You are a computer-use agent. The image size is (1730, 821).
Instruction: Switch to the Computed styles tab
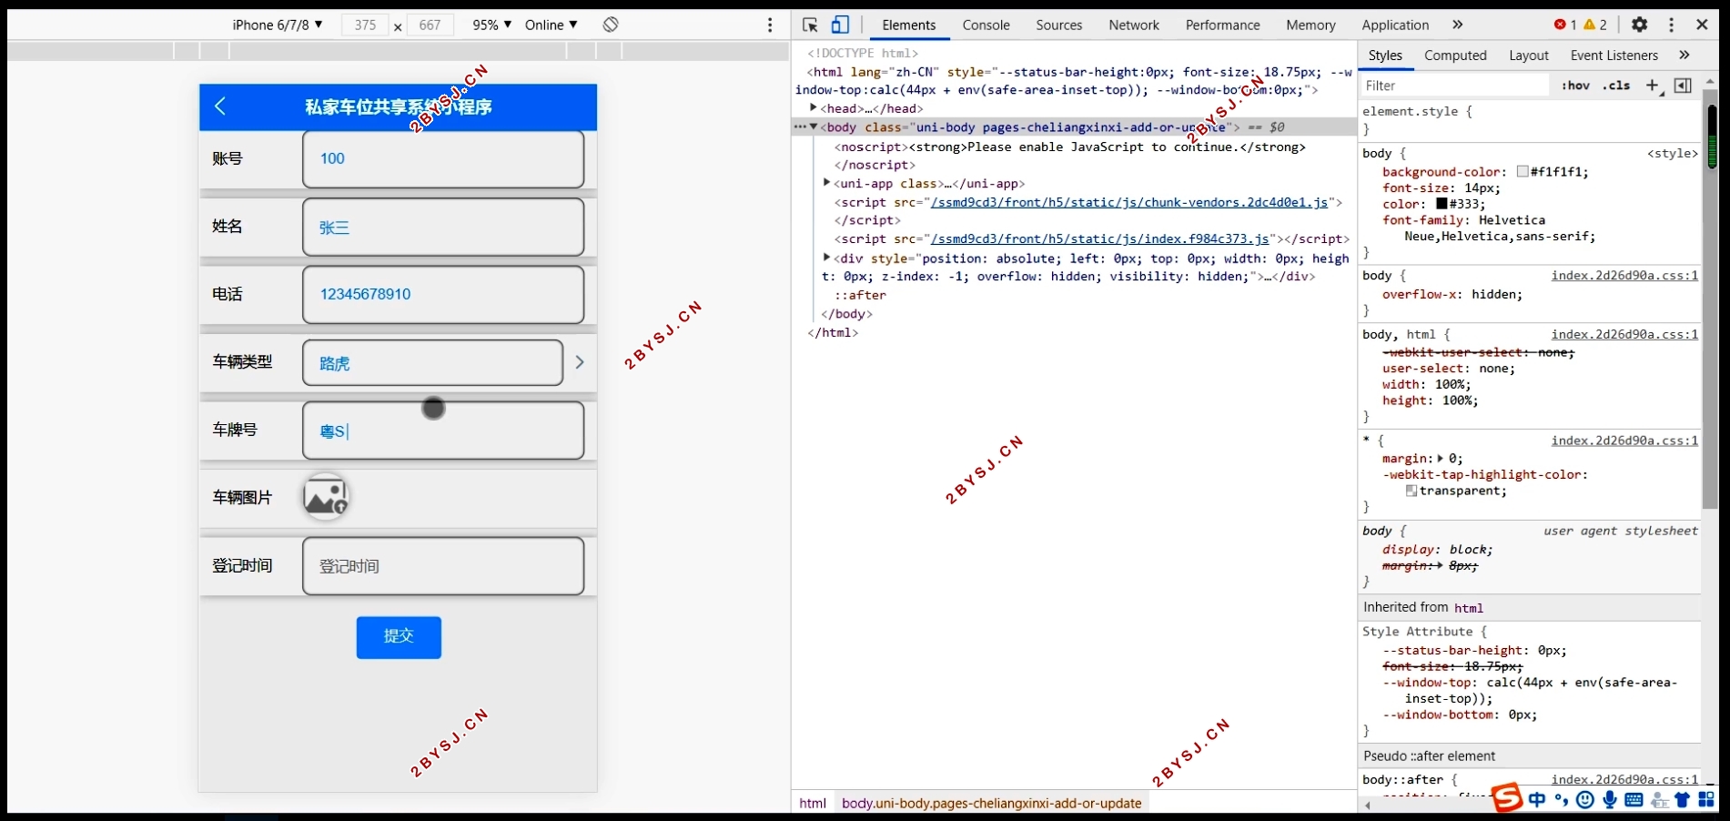click(x=1455, y=55)
